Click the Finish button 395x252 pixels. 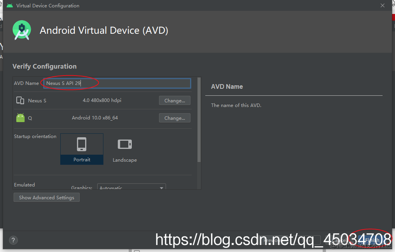pos(372,240)
